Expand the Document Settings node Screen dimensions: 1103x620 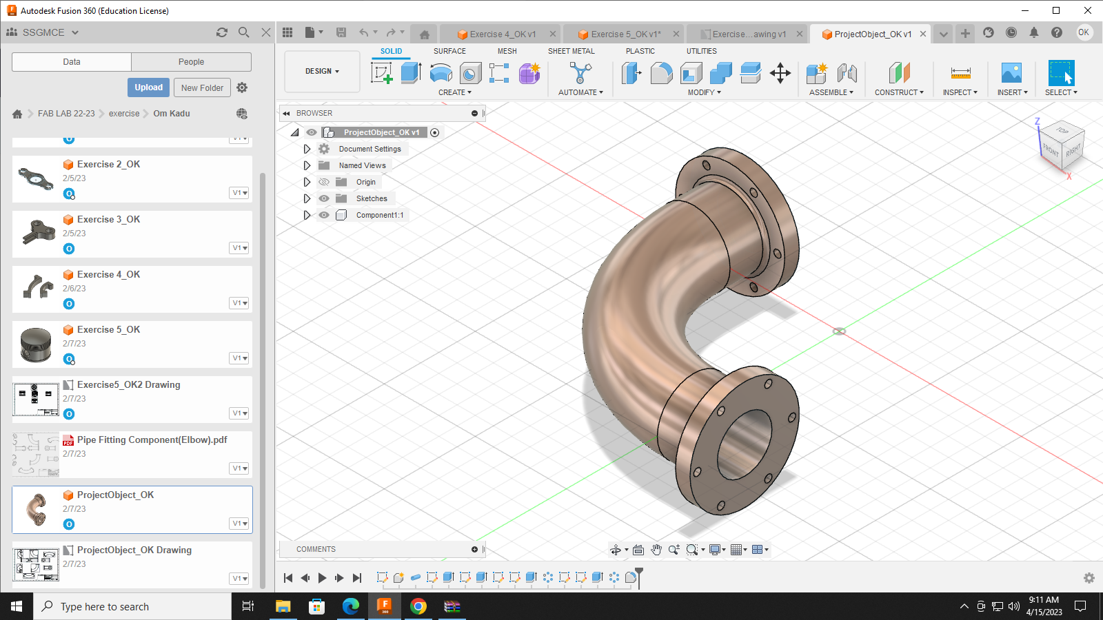point(307,149)
